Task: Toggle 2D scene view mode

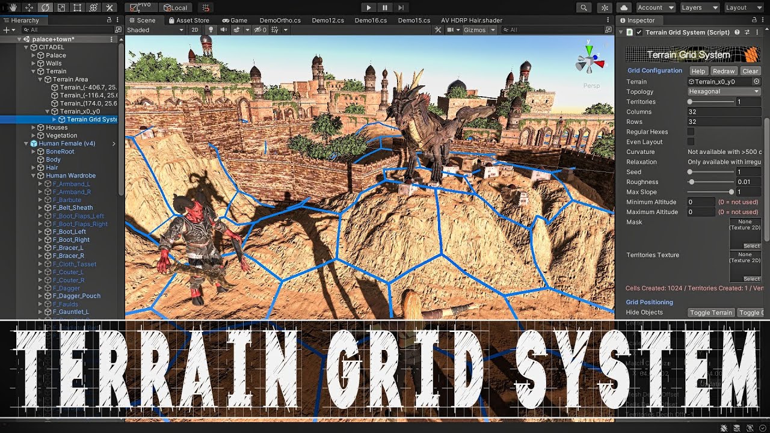Action: tap(195, 30)
